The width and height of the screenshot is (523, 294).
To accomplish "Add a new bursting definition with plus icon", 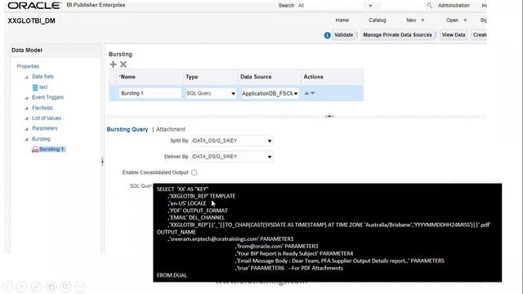I will click(x=113, y=65).
